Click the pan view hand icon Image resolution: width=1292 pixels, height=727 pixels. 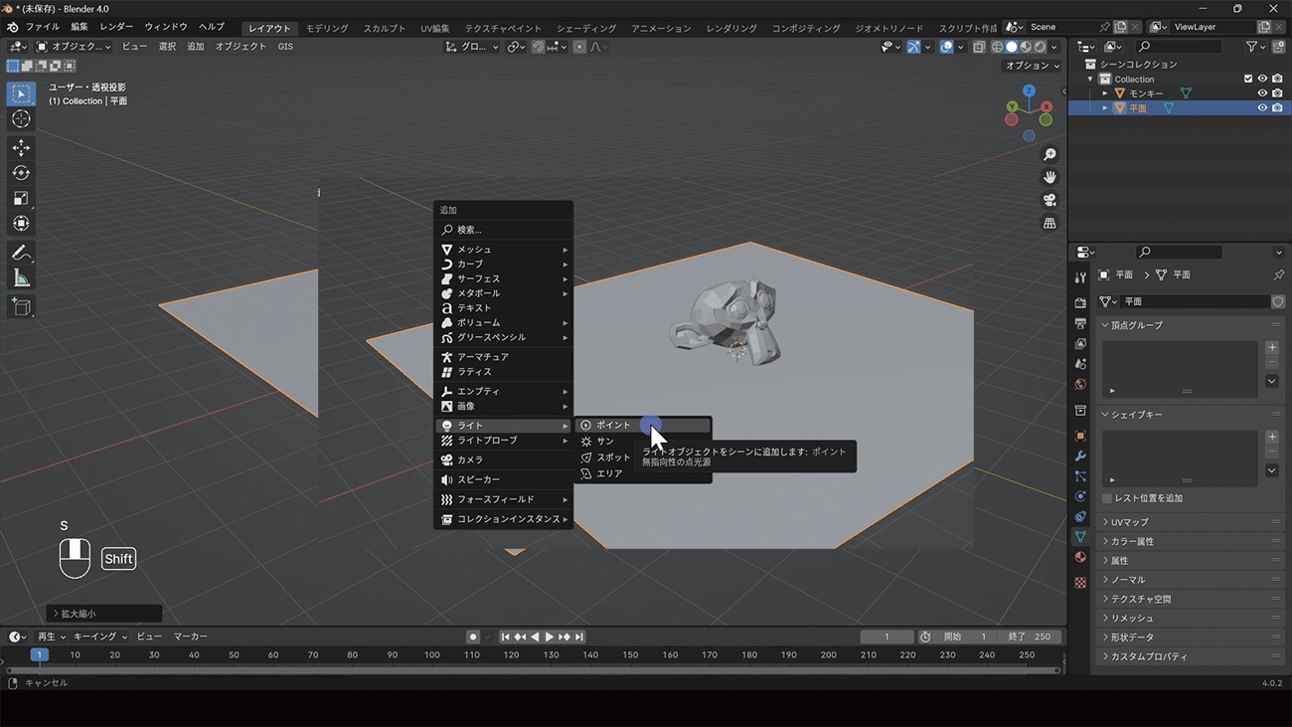click(x=1050, y=177)
